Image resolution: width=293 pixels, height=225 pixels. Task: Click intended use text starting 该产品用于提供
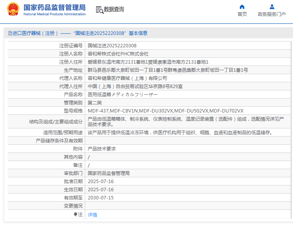(180, 132)
